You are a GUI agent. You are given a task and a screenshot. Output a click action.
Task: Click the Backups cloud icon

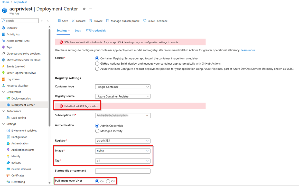[x=8, y=163]
